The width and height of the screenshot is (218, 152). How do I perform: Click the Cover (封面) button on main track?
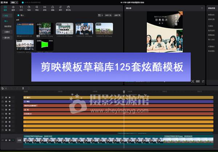click(20, 140)
